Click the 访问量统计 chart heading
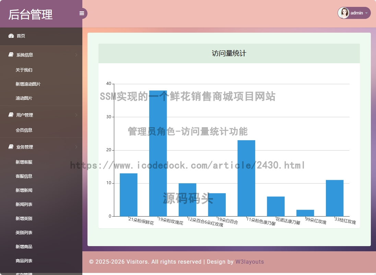 point(229,53)
